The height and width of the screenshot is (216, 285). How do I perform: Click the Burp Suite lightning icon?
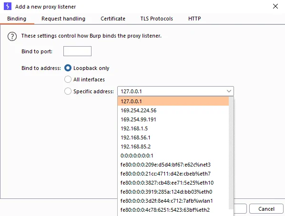tap(8, 6)
